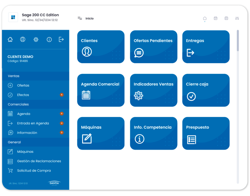The height and width of the screenshot is (196, 250).
Task: Toggle the hamburger menu beside Inicio
Action: tap(80, 18)
